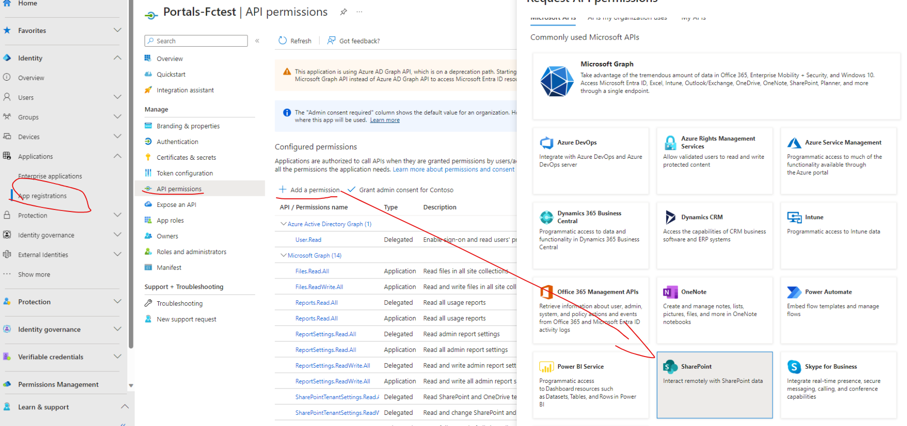907x426 pixels.
Task: Expand the Users menu chevron
Action: pyautogui.click(x=117, y=97)
